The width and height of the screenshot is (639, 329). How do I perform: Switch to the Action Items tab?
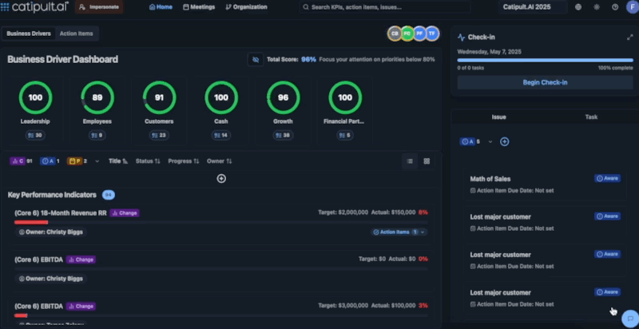[x=76, y=34]
